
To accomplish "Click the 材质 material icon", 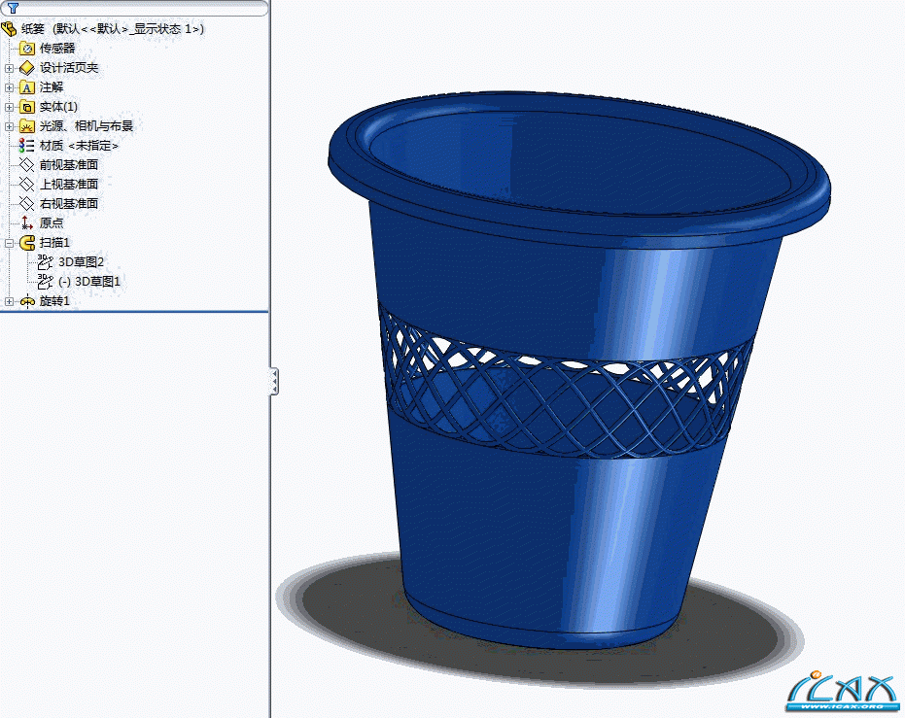I will point(27,145).
